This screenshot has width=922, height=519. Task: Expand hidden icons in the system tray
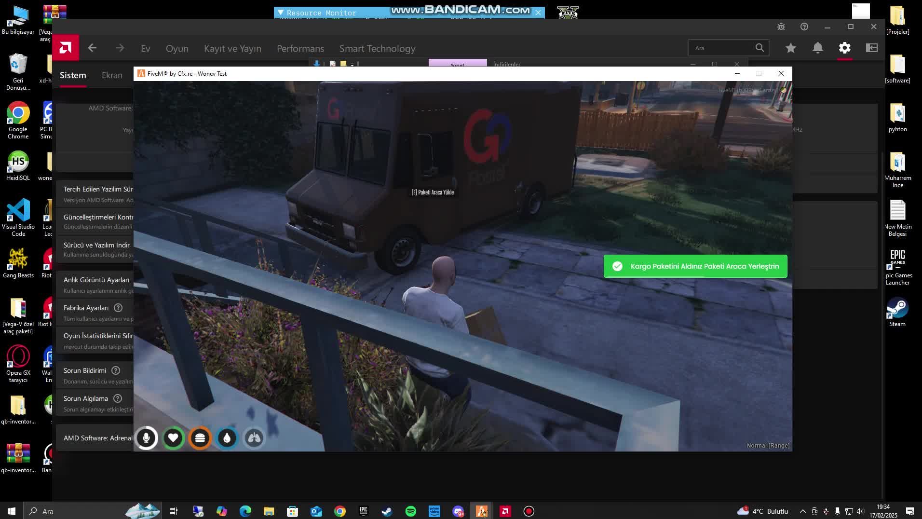[802, 511]
